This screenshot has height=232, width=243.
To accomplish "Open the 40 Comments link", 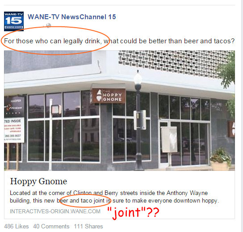I will [x=51, y=226].
